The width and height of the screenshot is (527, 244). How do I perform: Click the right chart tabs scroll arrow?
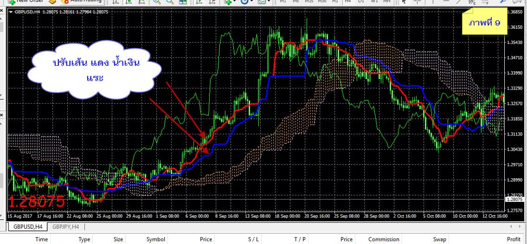tap(521, 227)
